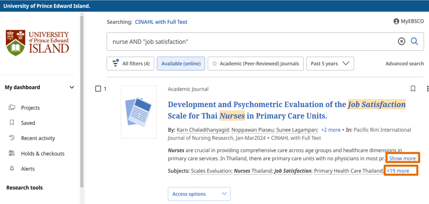Open Projects in the dashboard sidebar
Screen dimensions: 429x204
pos(30,108)
